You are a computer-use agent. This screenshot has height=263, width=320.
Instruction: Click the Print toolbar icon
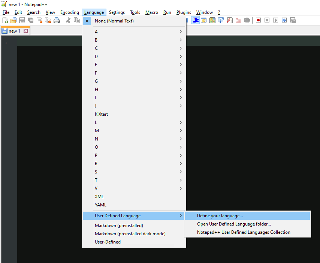pyautogui.click(x=57, y=20)
